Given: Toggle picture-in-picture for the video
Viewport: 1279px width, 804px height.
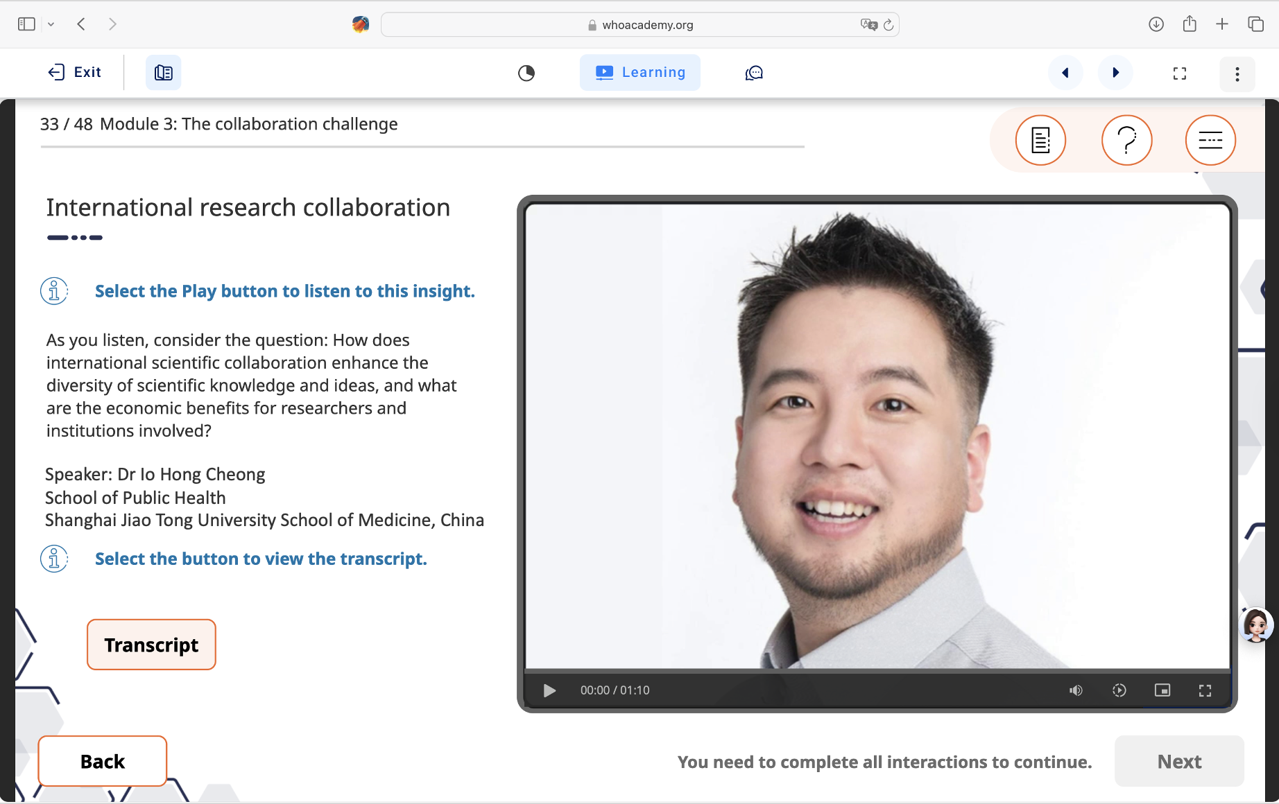Looking at the screenshot, I should coord(1162,690).
